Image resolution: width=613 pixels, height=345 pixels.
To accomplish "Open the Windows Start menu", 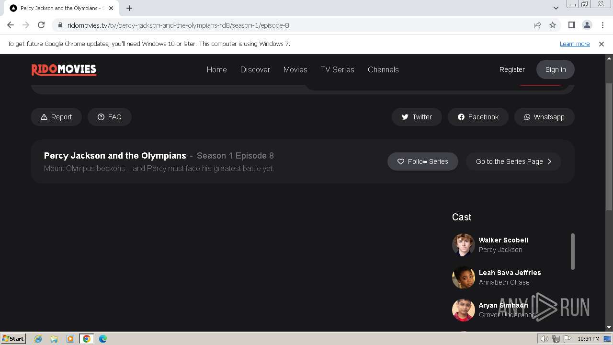I will click(x=13, y=339).
